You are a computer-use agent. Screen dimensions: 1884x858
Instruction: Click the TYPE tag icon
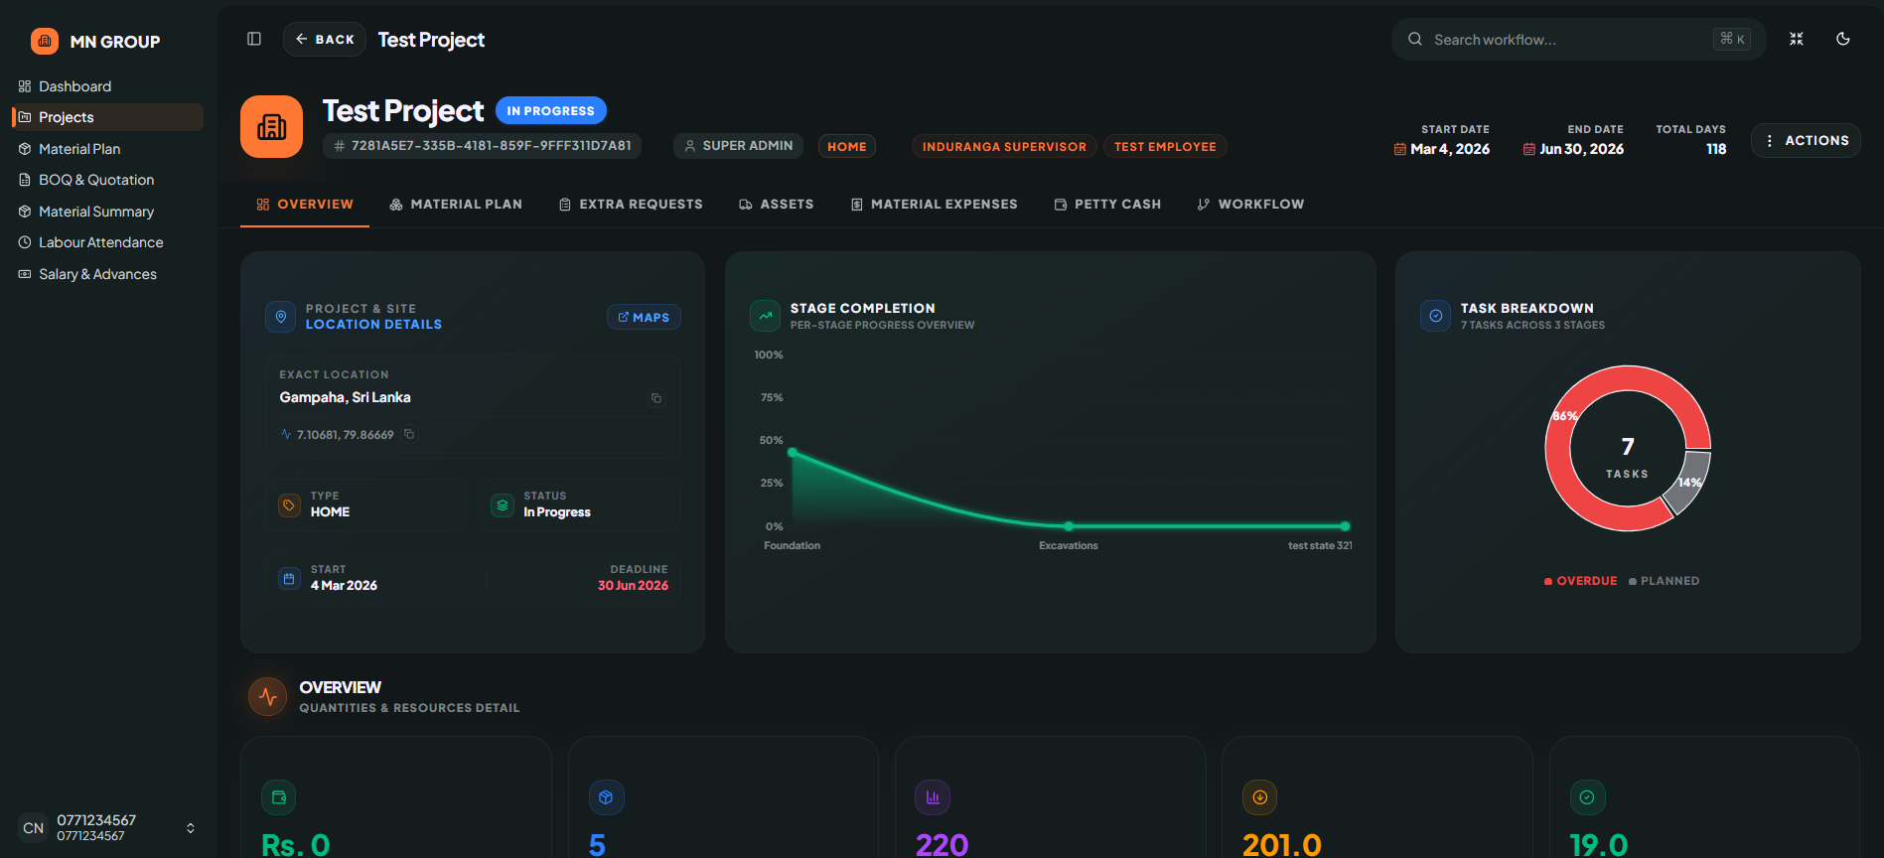click(289, 505)
